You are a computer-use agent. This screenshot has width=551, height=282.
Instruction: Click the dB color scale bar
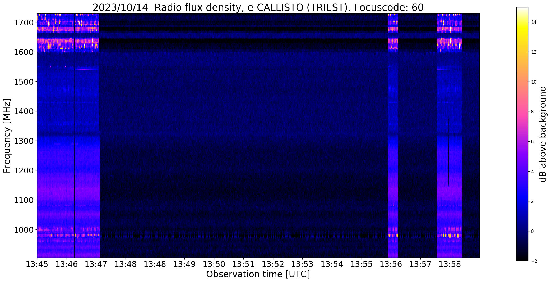coord(522,134)
